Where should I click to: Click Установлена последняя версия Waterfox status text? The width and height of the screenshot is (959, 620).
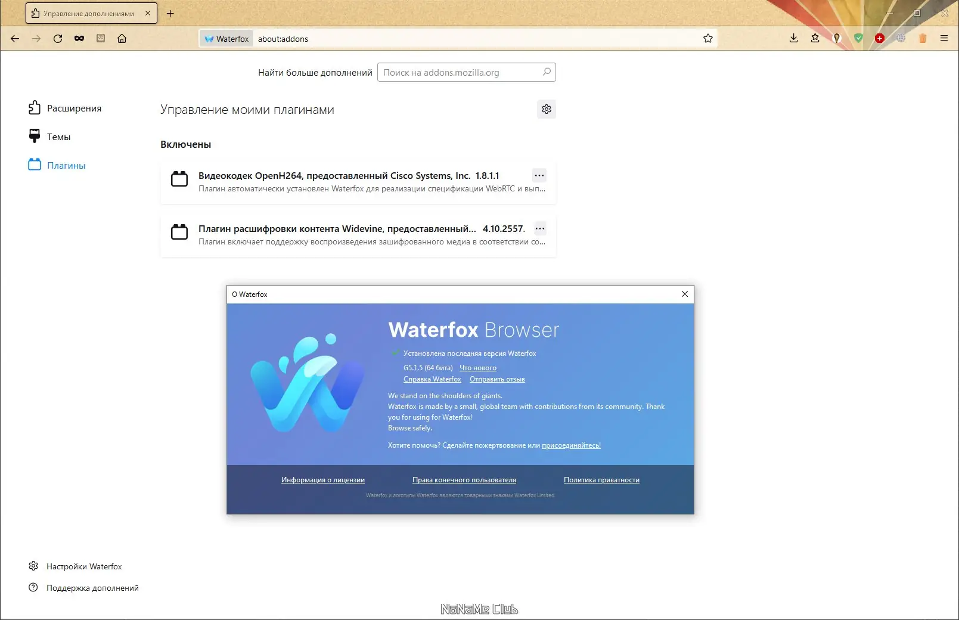[x=470, y=354]
